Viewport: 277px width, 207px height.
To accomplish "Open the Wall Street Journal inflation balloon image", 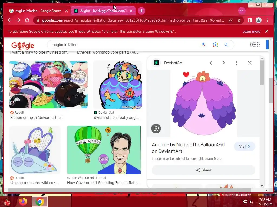I will pos(104,150).
